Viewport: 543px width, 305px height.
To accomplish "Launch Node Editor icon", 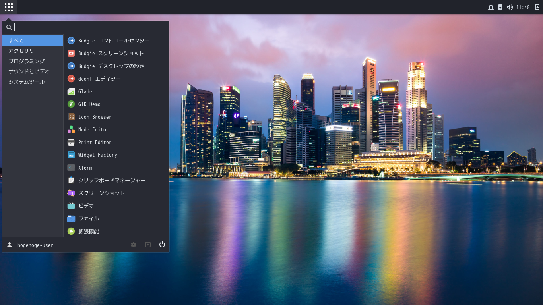I will click(71, 129).
